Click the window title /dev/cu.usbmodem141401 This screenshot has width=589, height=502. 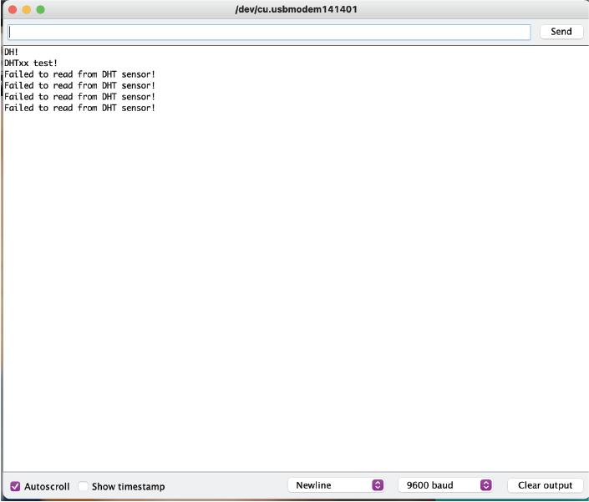pyautogui.click(x=296, y=9)
